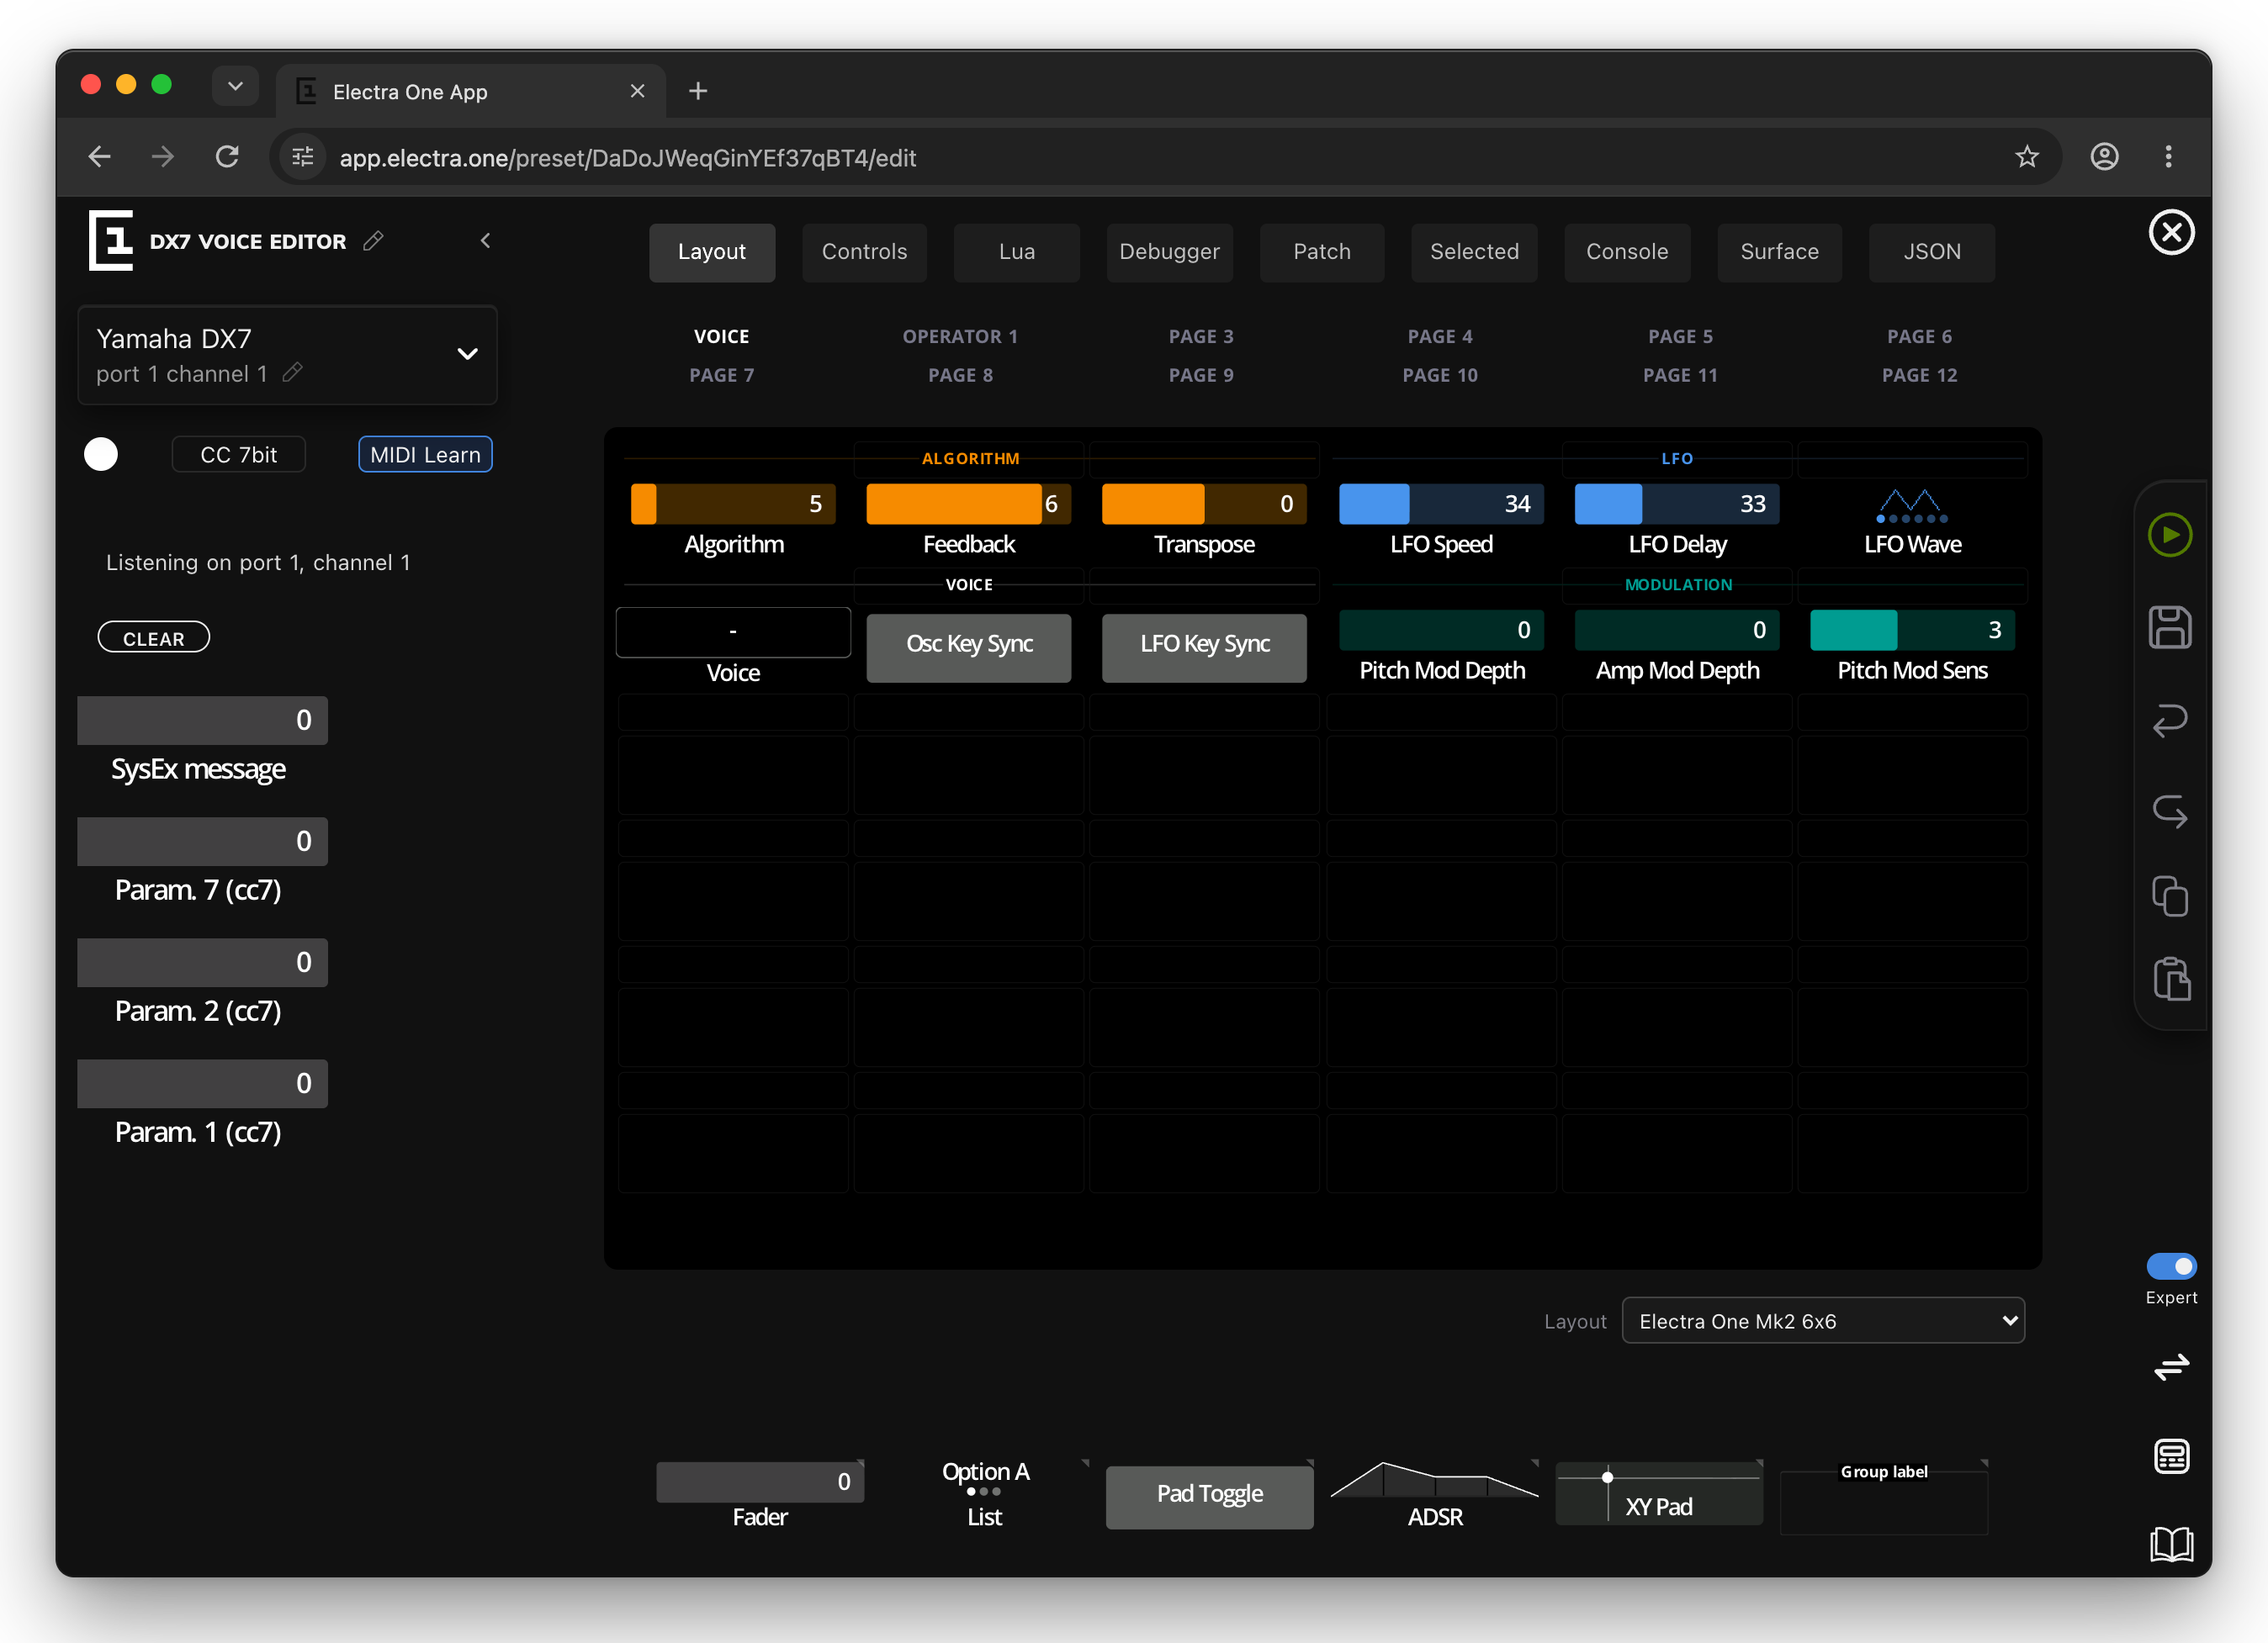Toggle MIDI Learn mode

coord(425,455)
